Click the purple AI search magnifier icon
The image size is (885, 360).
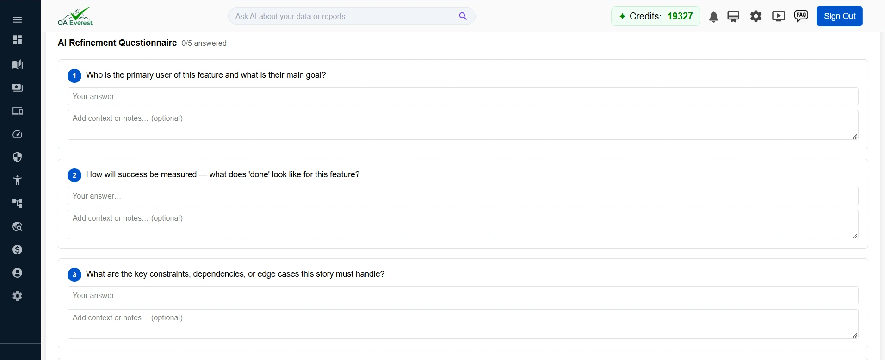463,16
